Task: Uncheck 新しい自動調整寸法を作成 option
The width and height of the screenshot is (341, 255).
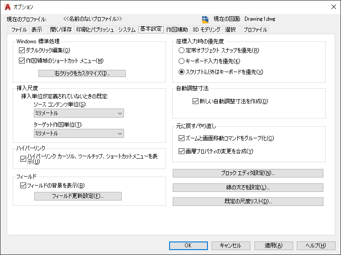Action: coord(195,101)
